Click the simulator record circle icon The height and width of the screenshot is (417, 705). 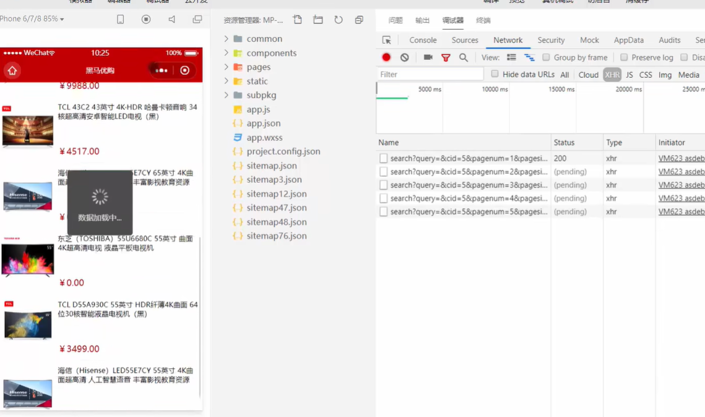(x=146, y=19)
